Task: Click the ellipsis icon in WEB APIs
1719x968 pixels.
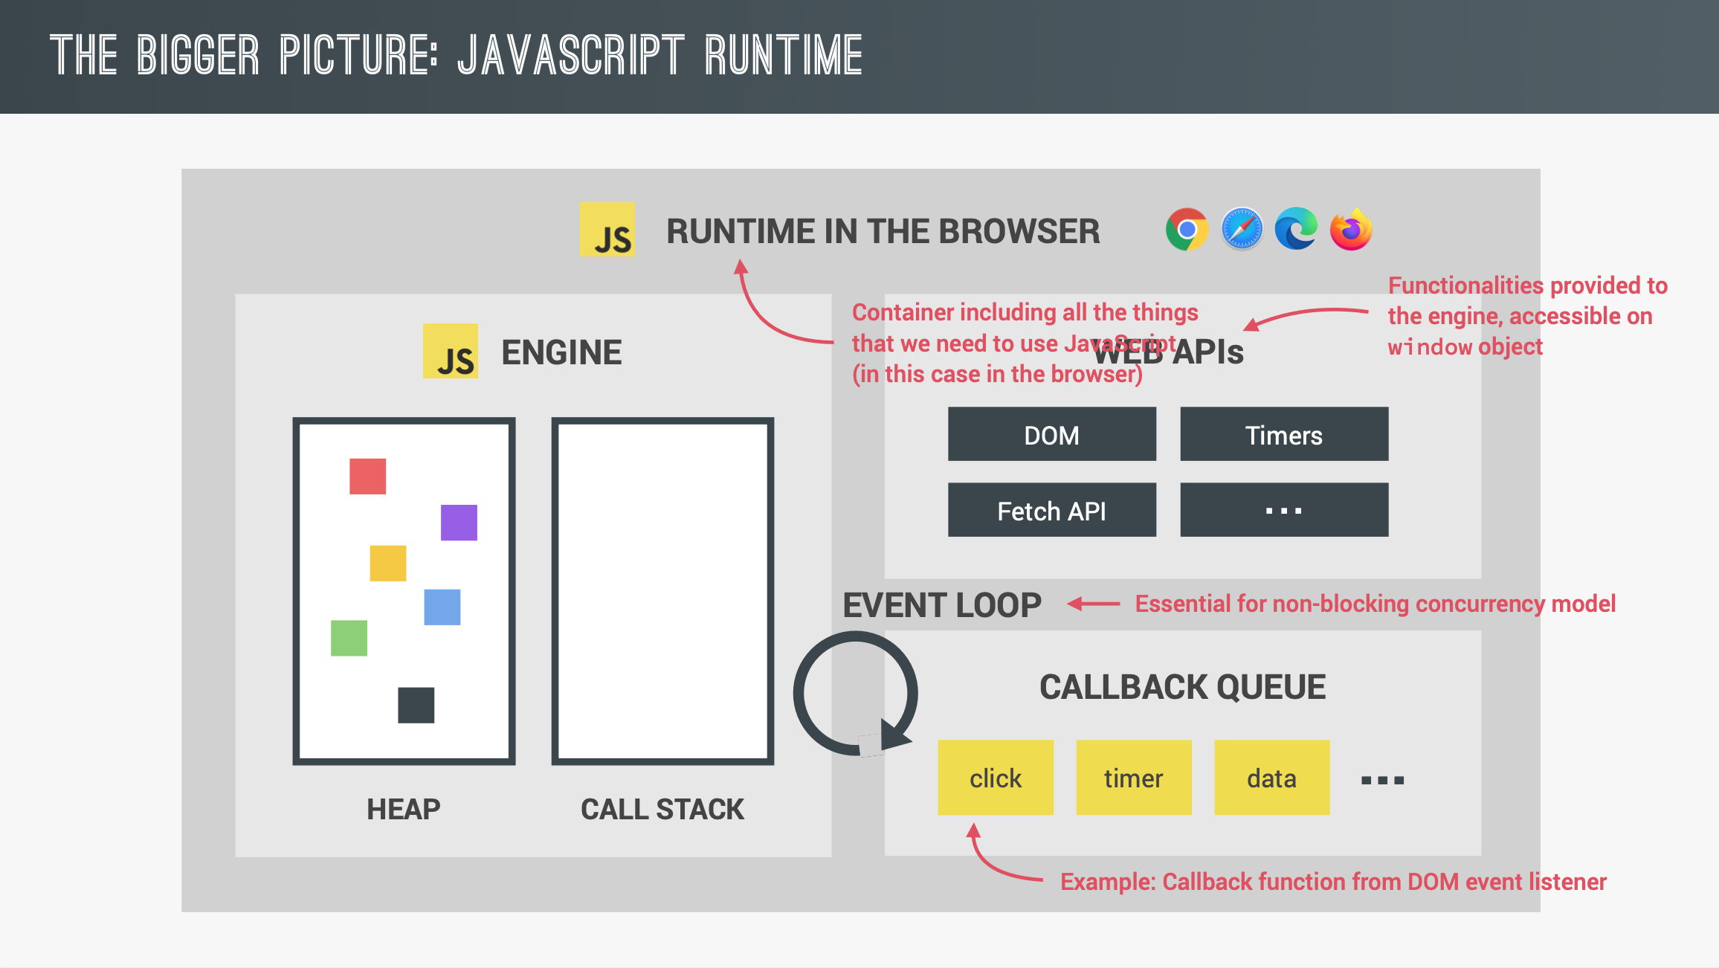Action: (1283, 509)
